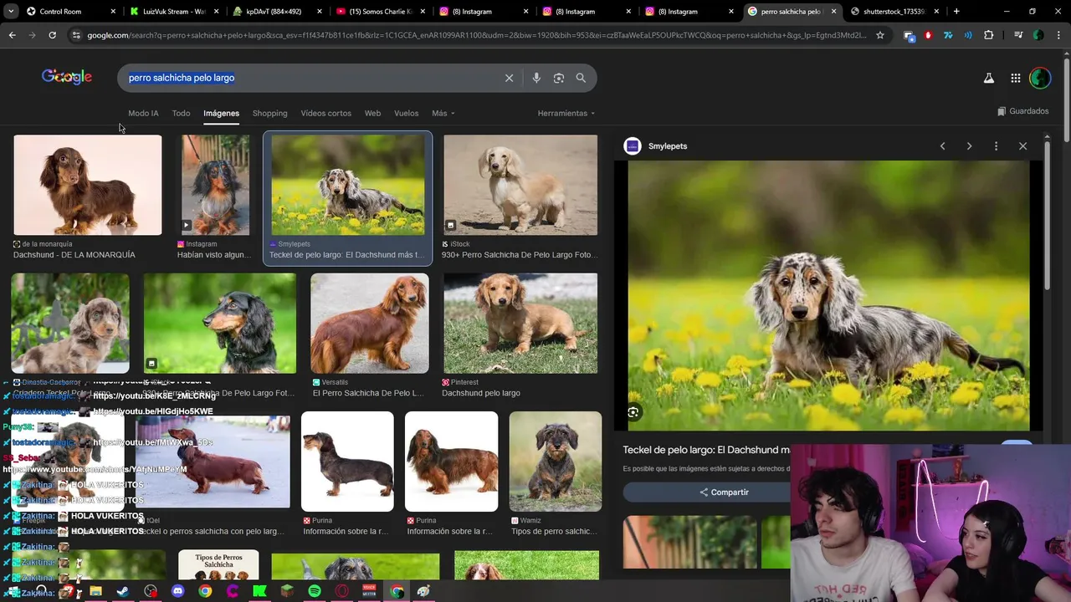Screen dimensions: 1071x602
Task: Open Paint from the taskbar
Action: point(423,591)
